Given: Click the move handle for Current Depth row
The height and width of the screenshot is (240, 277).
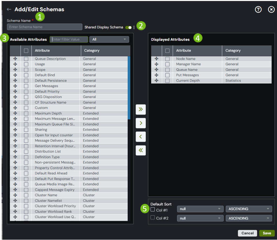Looking at the screenshot, I should coord(156,81).
